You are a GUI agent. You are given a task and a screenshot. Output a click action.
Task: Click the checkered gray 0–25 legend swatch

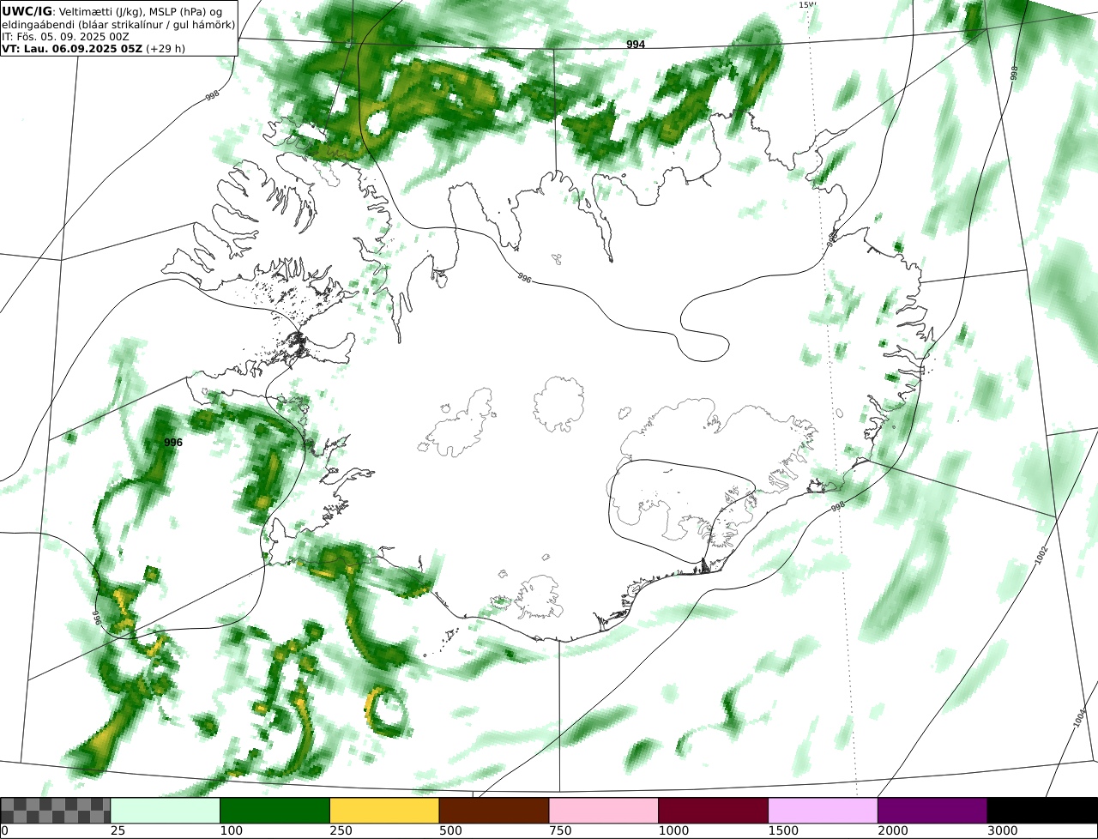pyautogui.click(x=56, y=811)
